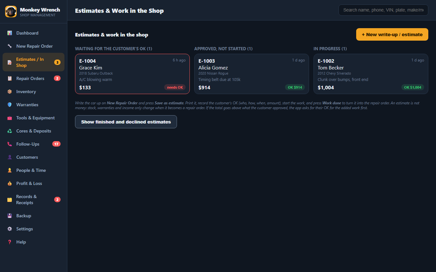Click the Customers person icon
The width and height of the screenshot is (436, 272).
10,157
